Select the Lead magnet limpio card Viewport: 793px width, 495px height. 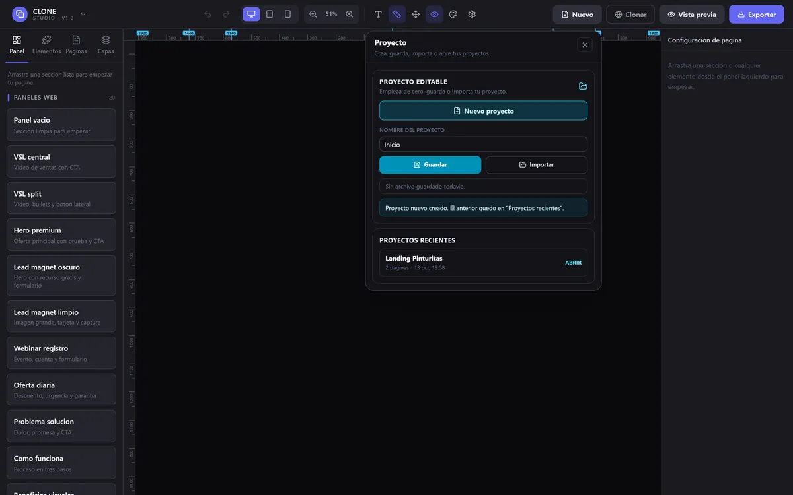(x=61, y=316)
